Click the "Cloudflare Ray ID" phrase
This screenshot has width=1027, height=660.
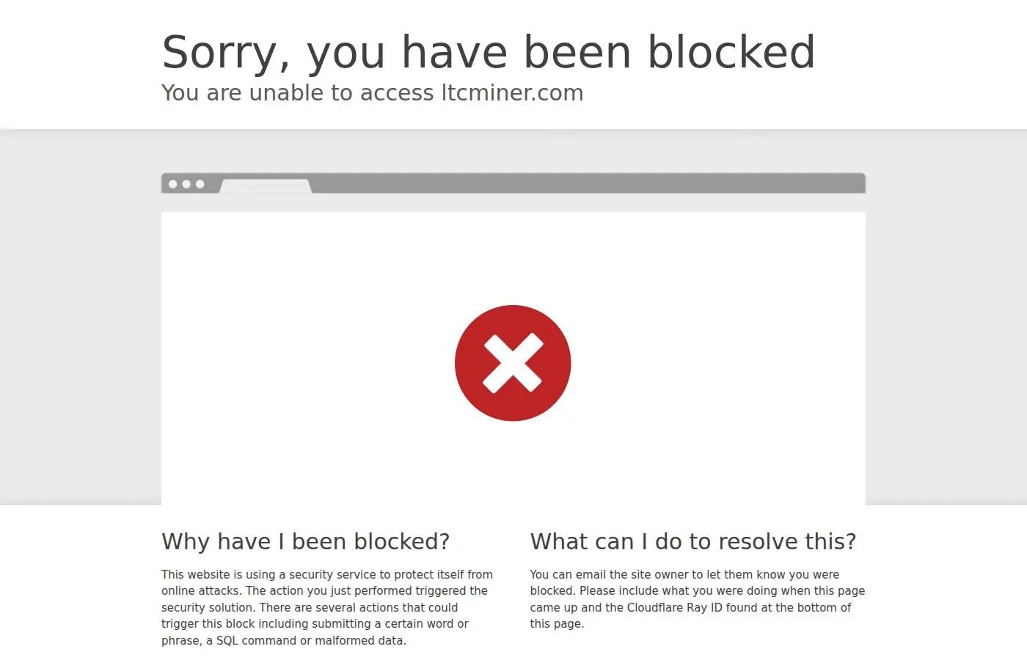[675, 607]
